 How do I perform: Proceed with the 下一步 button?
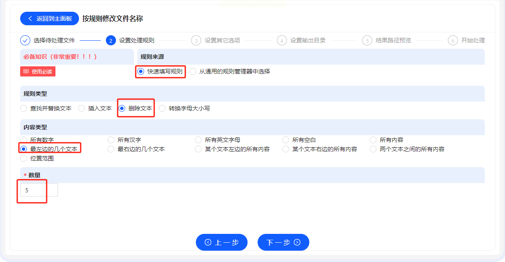[284, 242]
